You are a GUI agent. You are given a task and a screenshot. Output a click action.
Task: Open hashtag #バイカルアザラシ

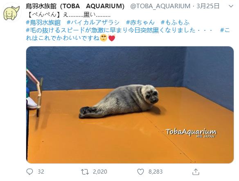point(93,23)
